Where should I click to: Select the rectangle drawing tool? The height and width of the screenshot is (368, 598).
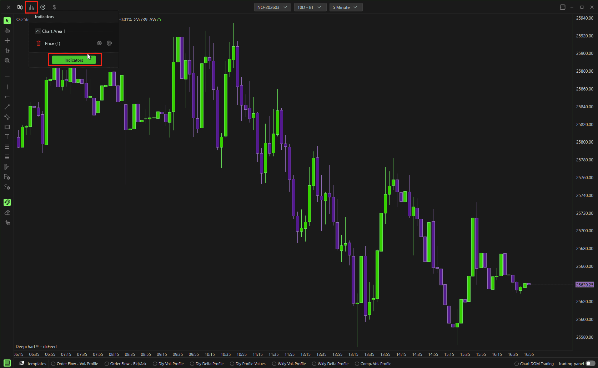point(7,127)
